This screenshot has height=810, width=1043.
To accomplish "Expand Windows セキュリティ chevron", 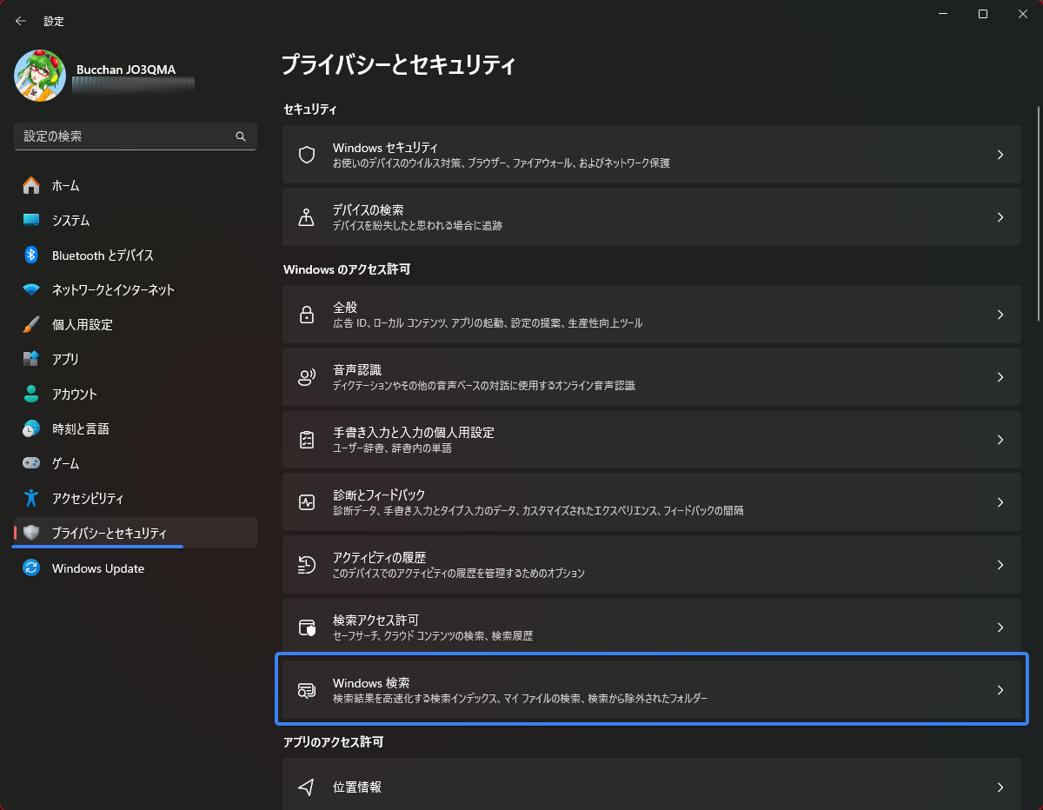I will pos(1000,155).
